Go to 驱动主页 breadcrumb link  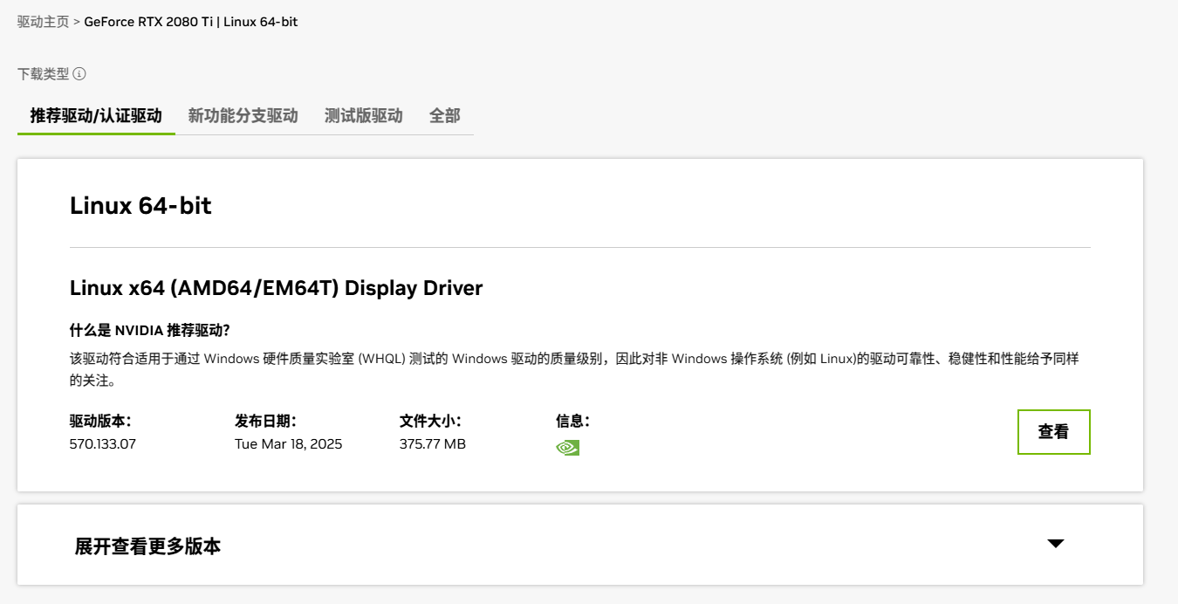43,22
